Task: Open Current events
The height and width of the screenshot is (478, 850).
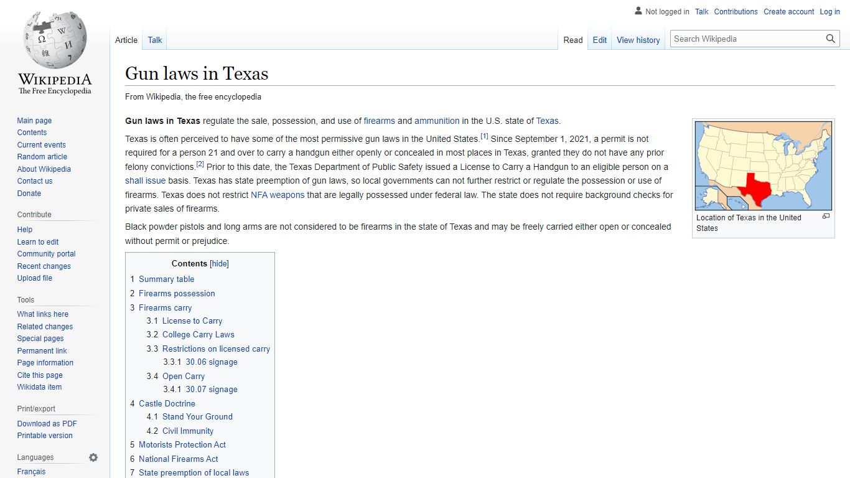Action: click(x=41, y=145)
